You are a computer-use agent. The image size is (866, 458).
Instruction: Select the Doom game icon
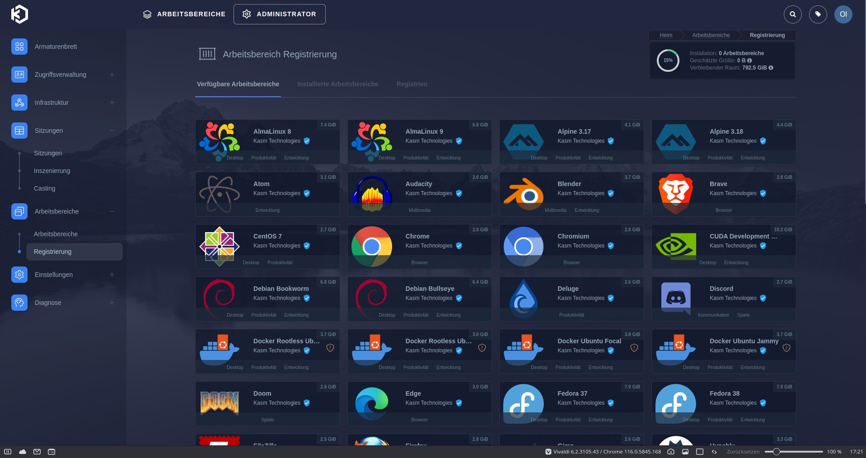click(x=220, y=402)
